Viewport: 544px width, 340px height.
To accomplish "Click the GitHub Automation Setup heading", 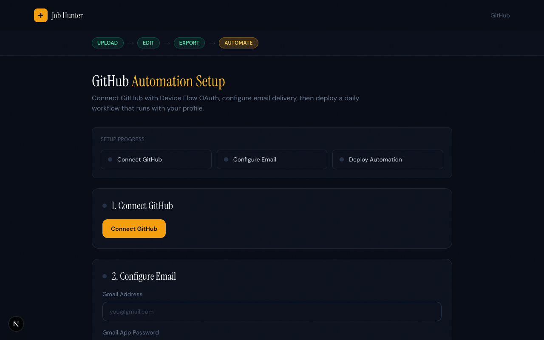I will pyautogui.click(x=158, y=80).
